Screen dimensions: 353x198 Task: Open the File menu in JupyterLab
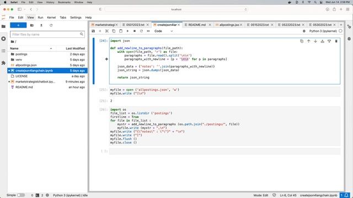12,18
